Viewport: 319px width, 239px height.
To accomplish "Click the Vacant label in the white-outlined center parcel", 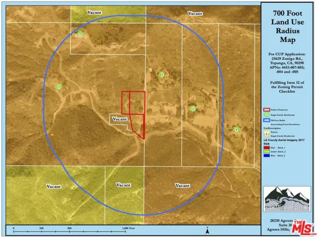I will point(120,119).
